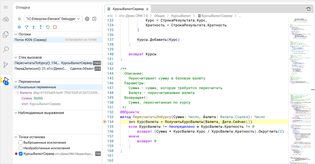Open the 1C cloud panel
Screen dimensions: 315x164
tap(6, 19)
